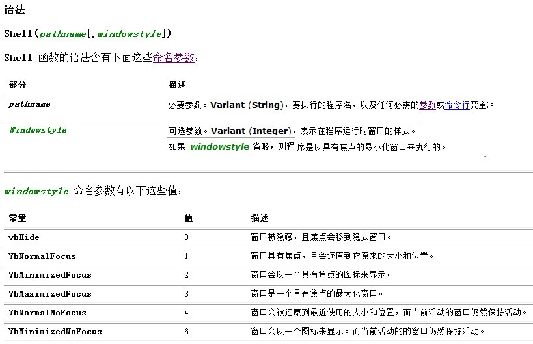Select the 部分 column header
Screen dimensions: 533x344
pyautogui.click(x=18, y=85)
